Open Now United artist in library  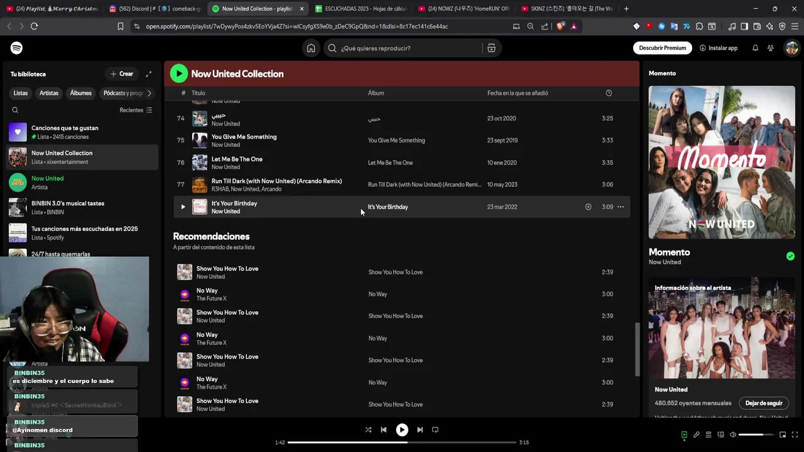(x=82, y=183)
